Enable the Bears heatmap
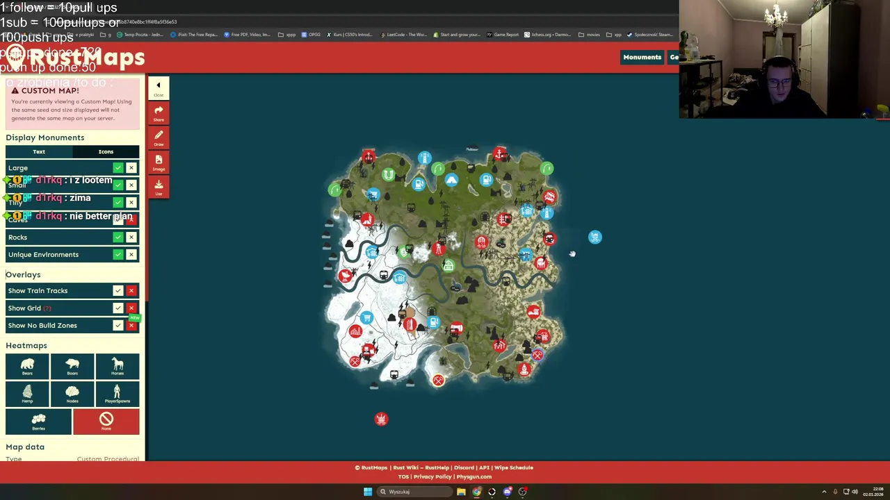The width and height of the screenshot is (890, 500). [27, 366]
